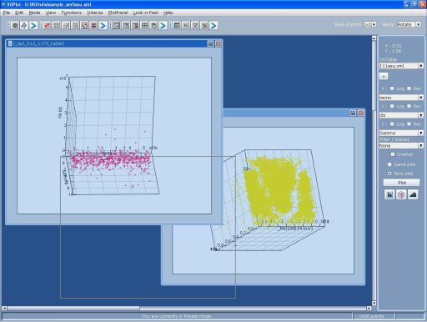This screenshot has height=322, width=427.
Task: Click the red bars toolbar icon
Action: [93, 26]
